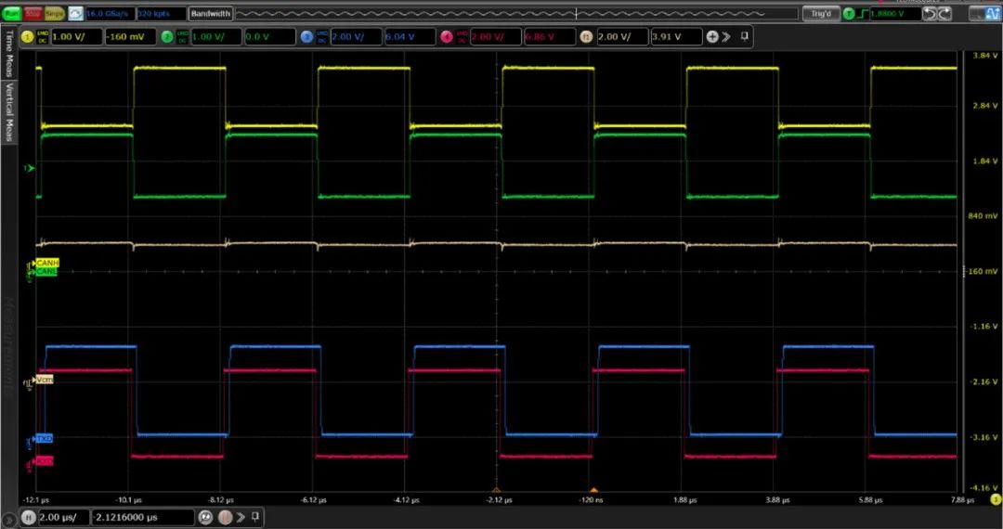
Task: Click the 2.00 µs/ timebase field
Action: pos(63,517)
